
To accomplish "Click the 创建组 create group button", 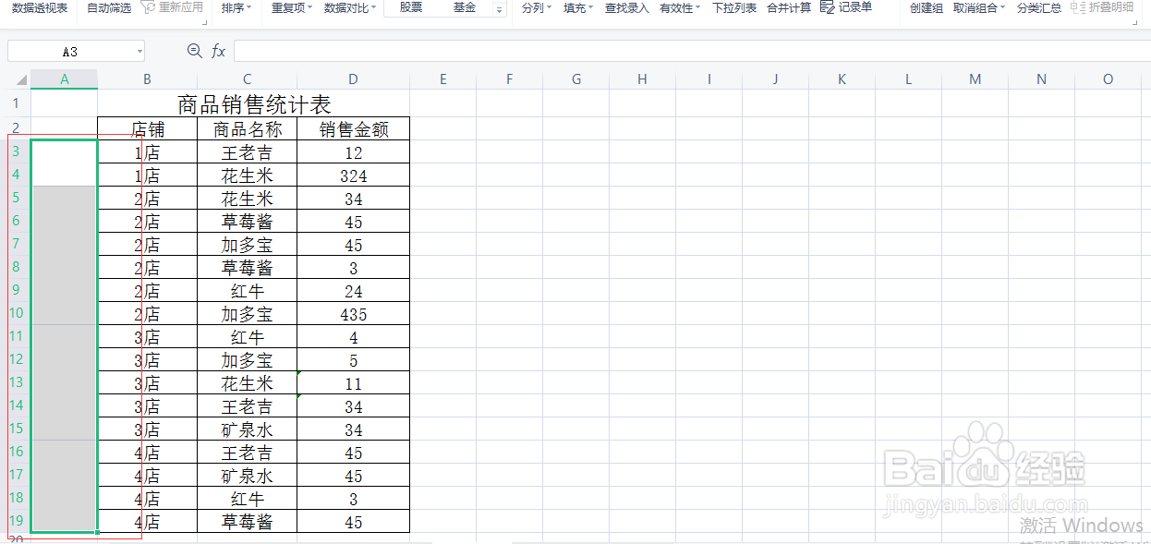I will point(927,7).
